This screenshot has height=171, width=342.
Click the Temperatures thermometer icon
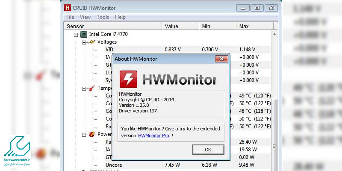(91, 88)
